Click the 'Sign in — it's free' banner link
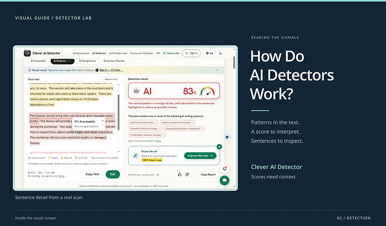Screen dimensions: 386x226 click(x=111, y=70)
